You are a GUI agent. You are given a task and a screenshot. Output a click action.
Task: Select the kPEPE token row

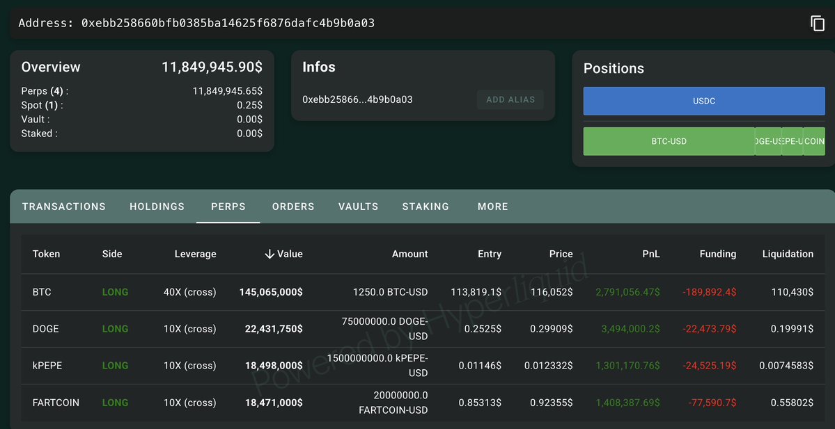pos(423,366)
